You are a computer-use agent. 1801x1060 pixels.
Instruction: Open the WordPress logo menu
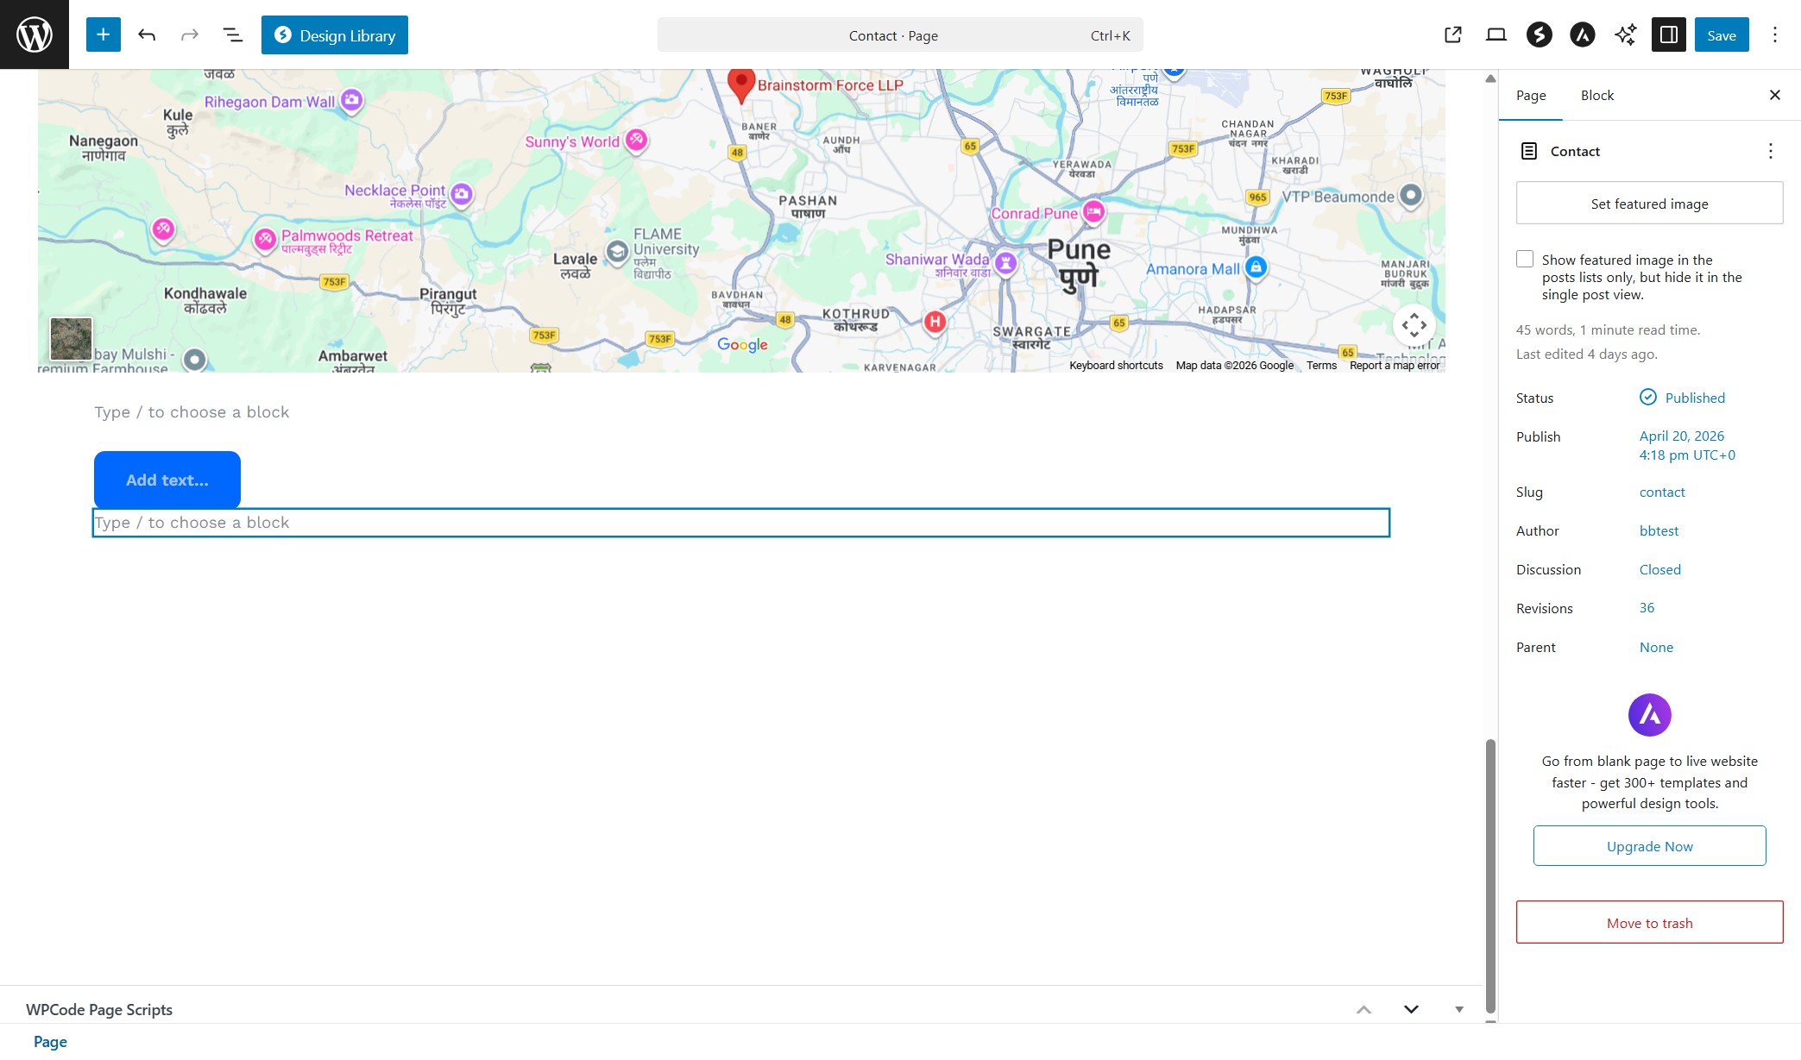(35, 34)
